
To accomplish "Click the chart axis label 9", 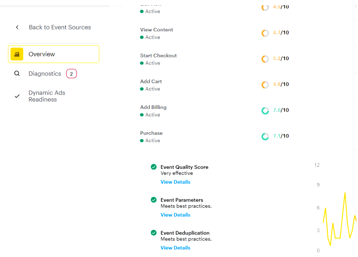I will 318,185.
